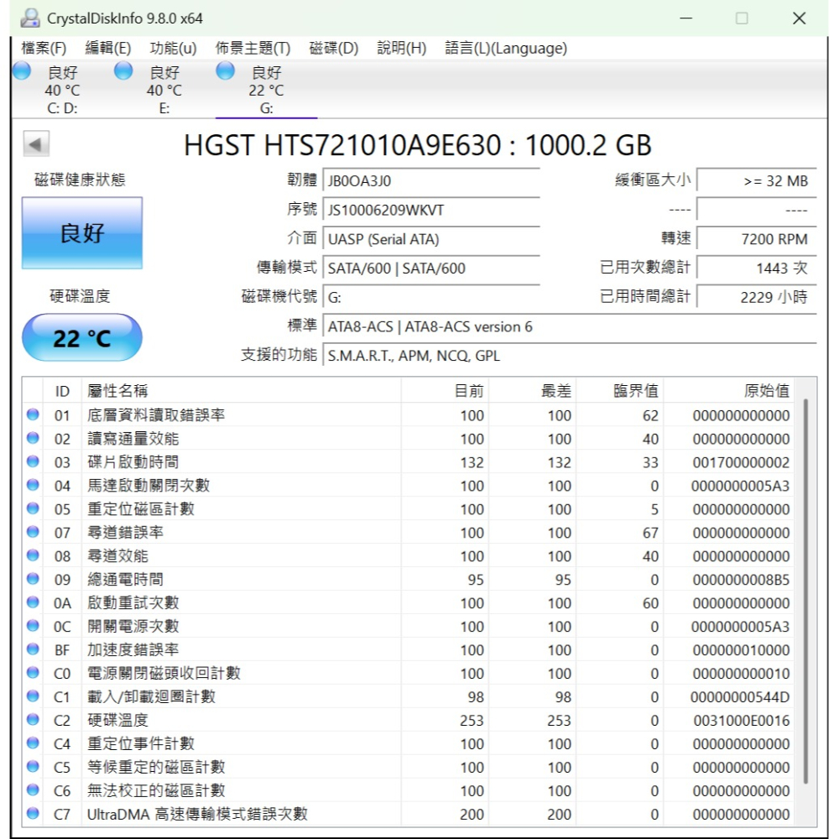
Task: Click status dot for attribute C2 row
Action: click(33, 720)
